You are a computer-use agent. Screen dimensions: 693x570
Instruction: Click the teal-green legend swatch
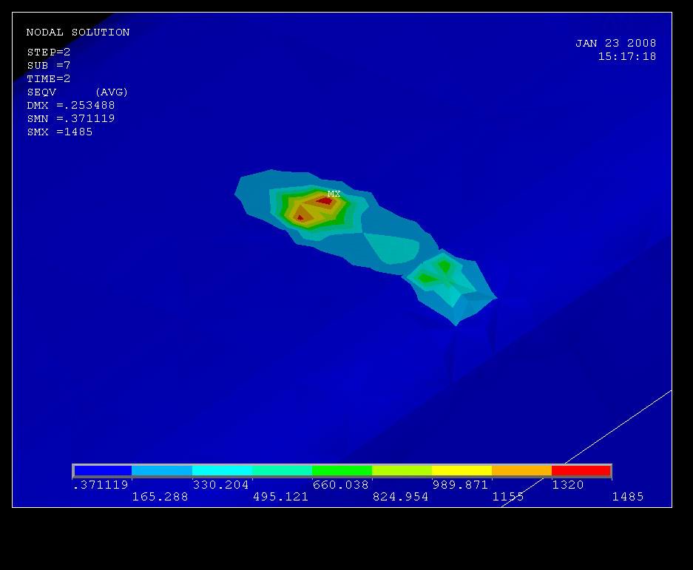(282, 471)
